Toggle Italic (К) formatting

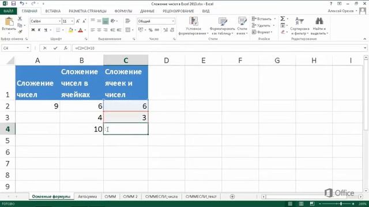[39, 30]
